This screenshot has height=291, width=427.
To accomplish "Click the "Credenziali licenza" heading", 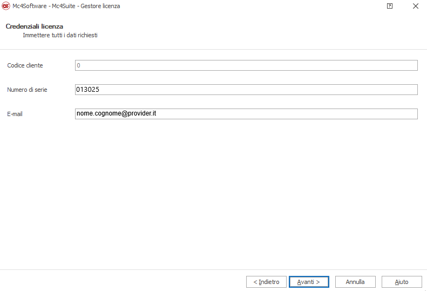I will 34,26.
